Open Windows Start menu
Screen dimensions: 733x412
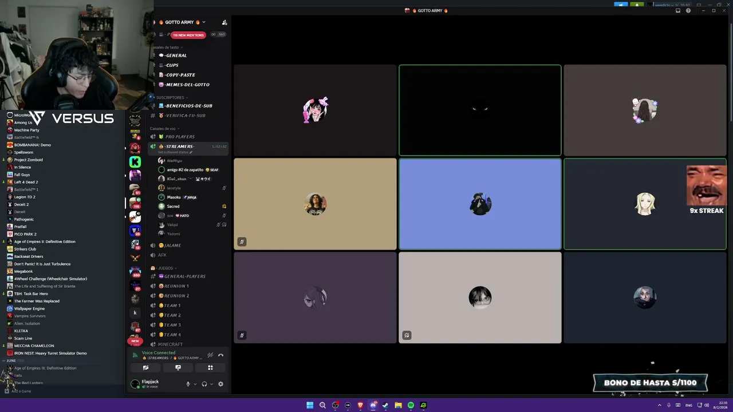tap(310, 405)
